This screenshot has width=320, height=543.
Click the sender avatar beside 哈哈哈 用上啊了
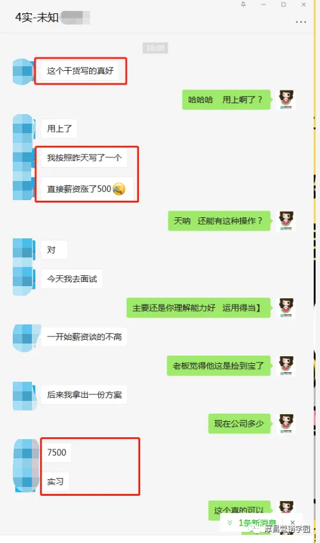click(x=286, y=99)
